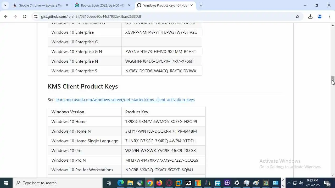The height and width of the screenshot is (188, 335).
Task: Open Task View on the taskbar
Action: click(109, 183)
